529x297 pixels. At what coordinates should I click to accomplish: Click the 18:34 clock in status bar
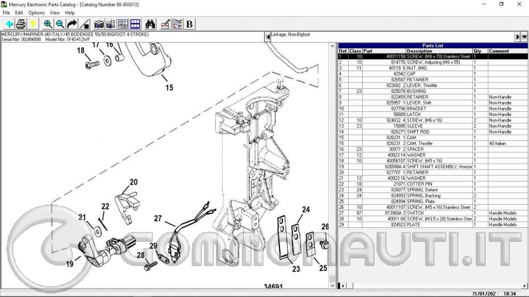[x=509, y=293]
